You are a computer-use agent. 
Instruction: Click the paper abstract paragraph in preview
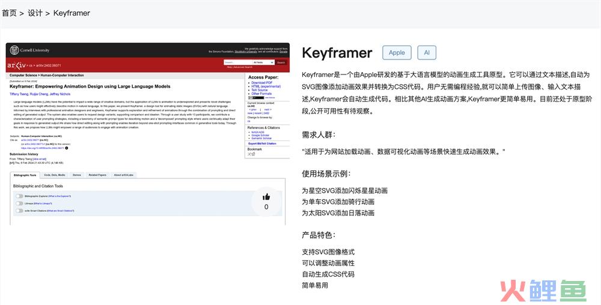(126, 115)
